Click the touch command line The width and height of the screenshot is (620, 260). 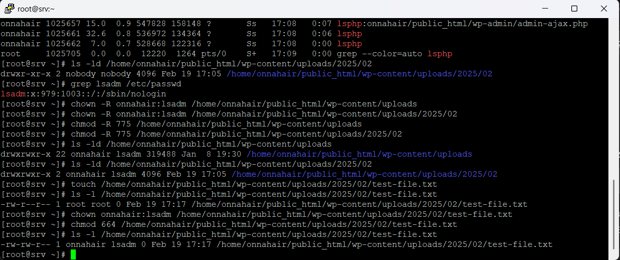click(x=254, y=184)
